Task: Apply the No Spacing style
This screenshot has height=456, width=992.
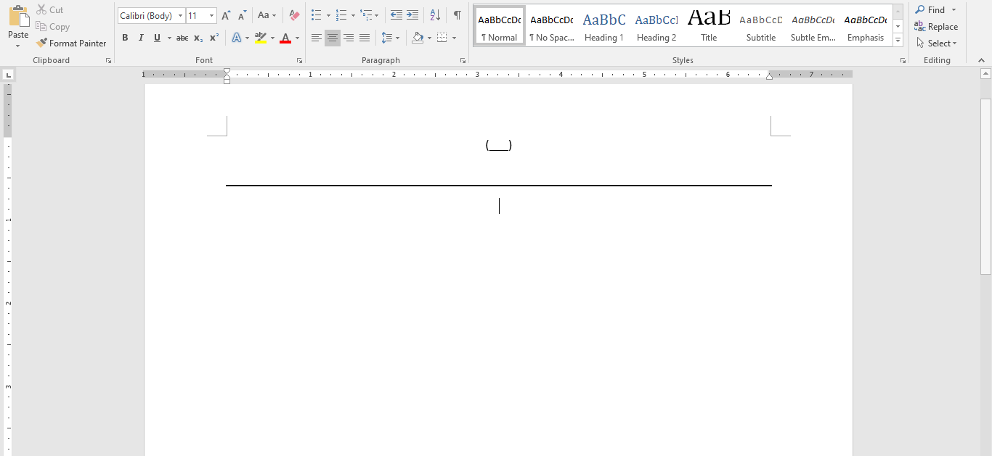Action: pos(552,26)
